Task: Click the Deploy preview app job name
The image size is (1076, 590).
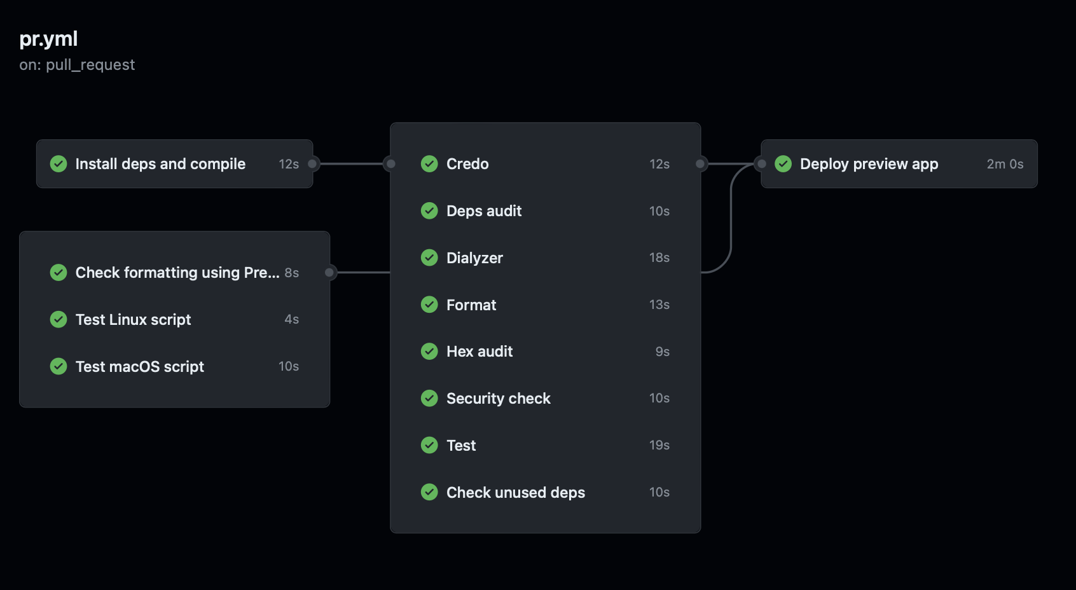Action: 869,164
